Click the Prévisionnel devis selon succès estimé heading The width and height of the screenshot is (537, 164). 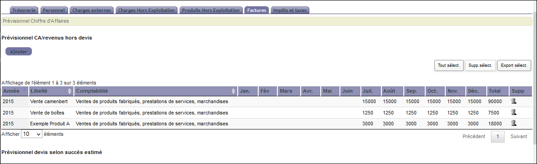[x=52, y=152]
